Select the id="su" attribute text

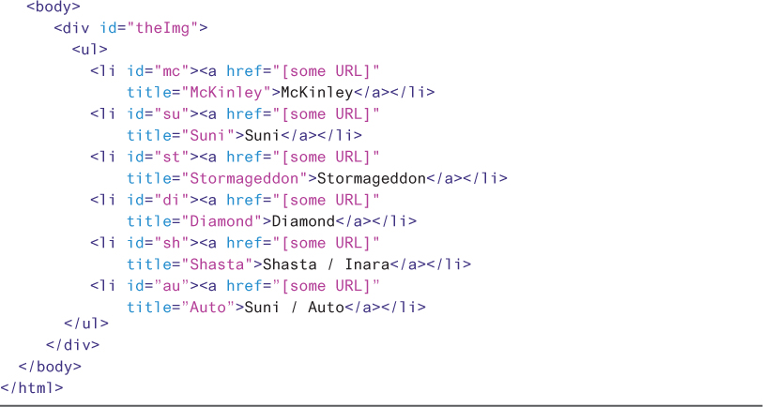point(159,113)
